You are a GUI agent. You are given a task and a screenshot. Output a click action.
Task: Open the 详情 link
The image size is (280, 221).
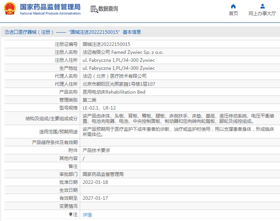pos(87,215)
